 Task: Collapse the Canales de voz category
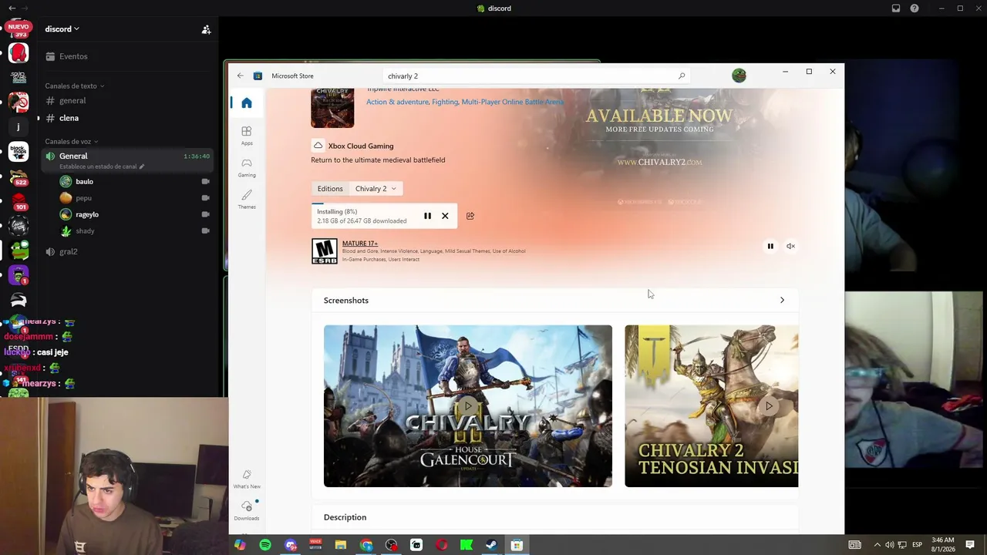click(72, 141)
